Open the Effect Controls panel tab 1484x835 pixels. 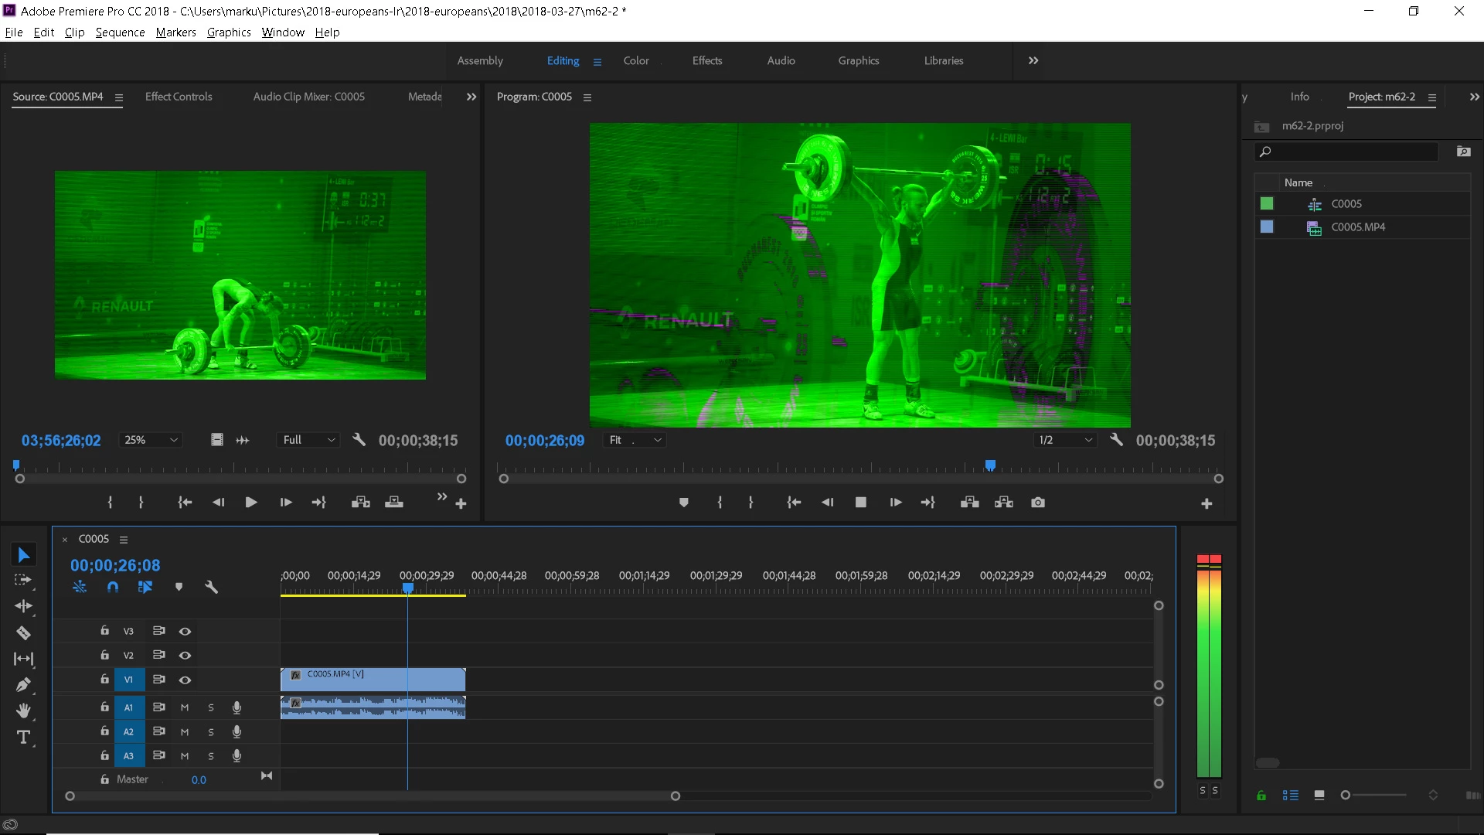pos(179,97)
